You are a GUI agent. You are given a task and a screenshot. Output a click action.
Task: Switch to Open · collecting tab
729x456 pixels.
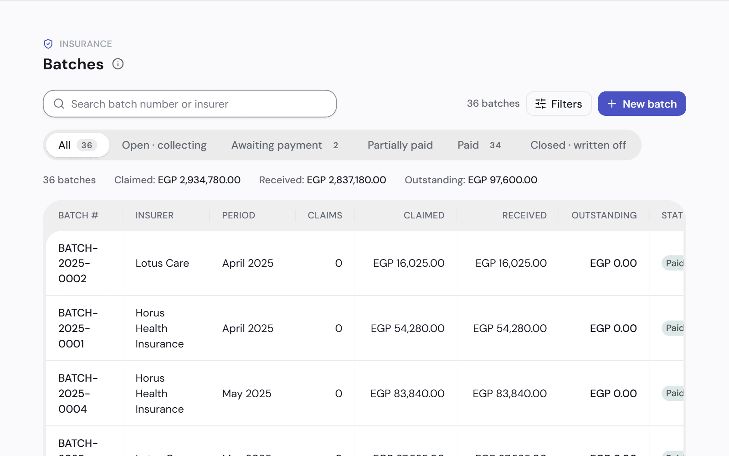click(x=164, y=145)
